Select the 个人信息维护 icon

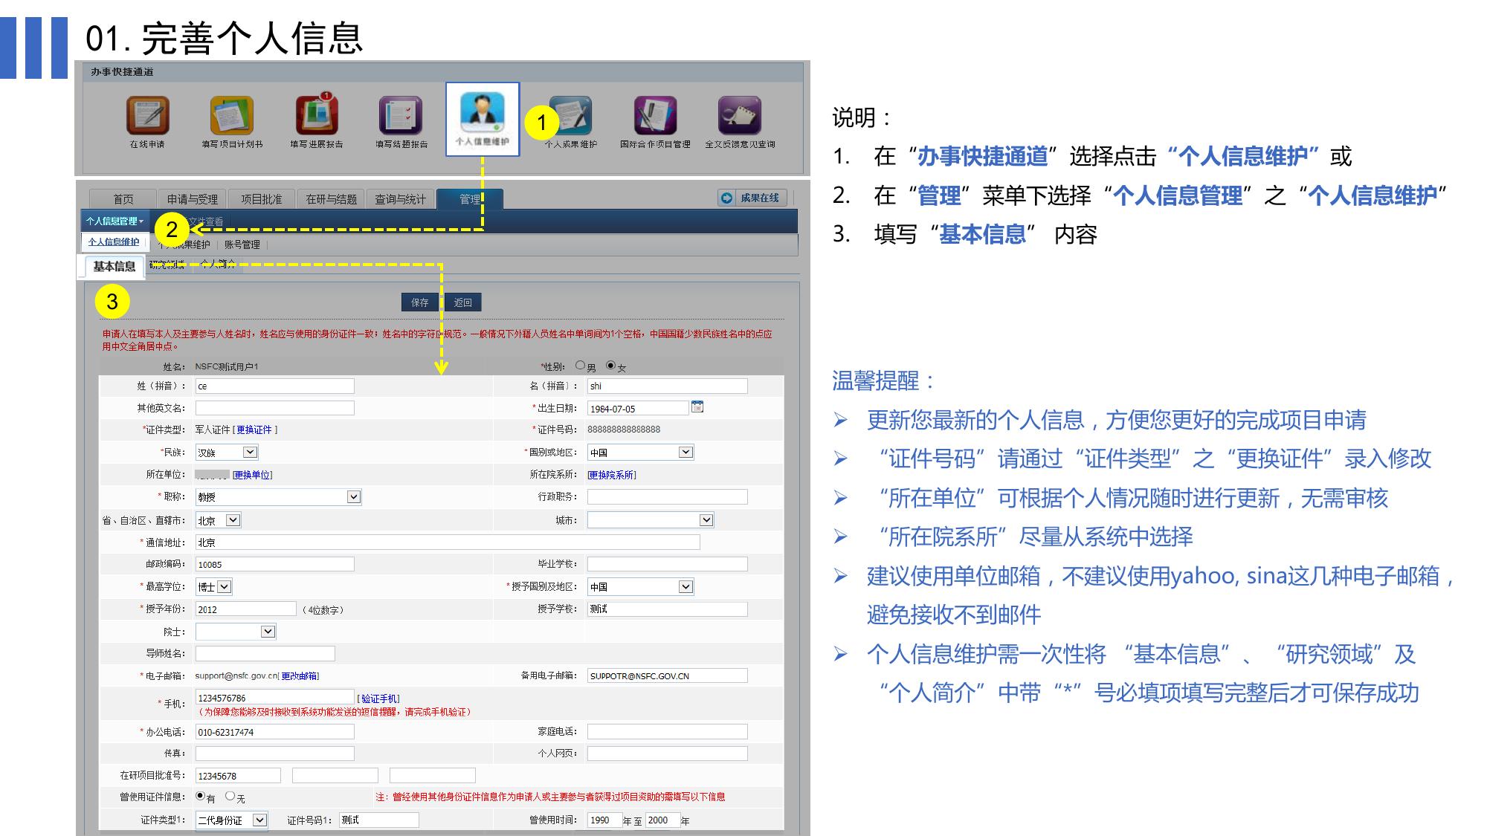pos(483,111)
